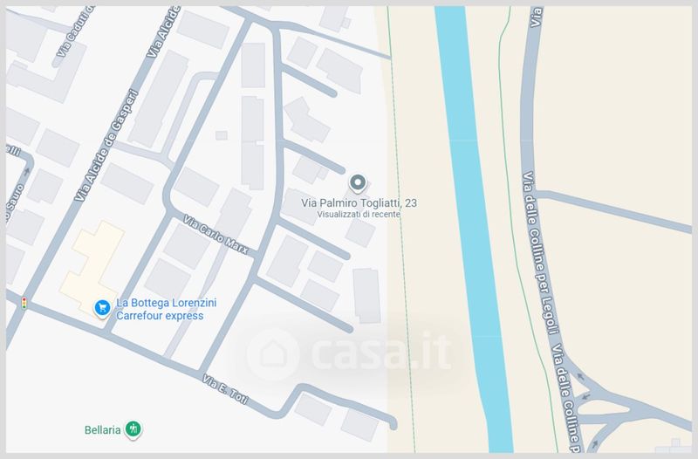Click the Carrefour express label

pos(160,315)
